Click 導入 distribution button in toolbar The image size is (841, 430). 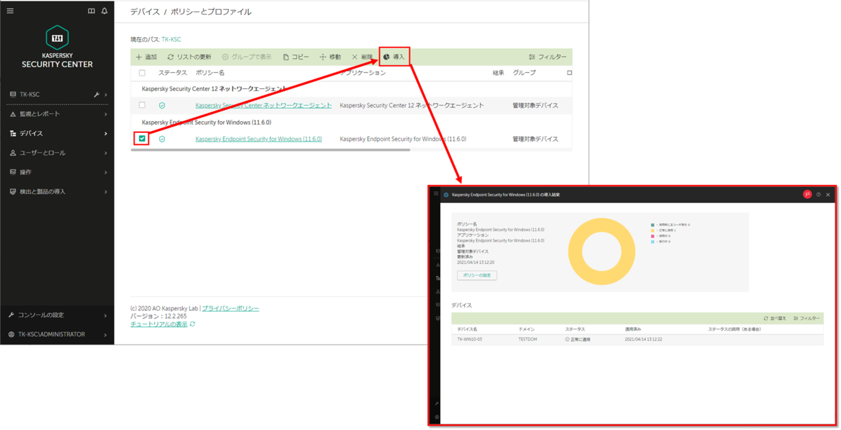[x=394, y=57]
